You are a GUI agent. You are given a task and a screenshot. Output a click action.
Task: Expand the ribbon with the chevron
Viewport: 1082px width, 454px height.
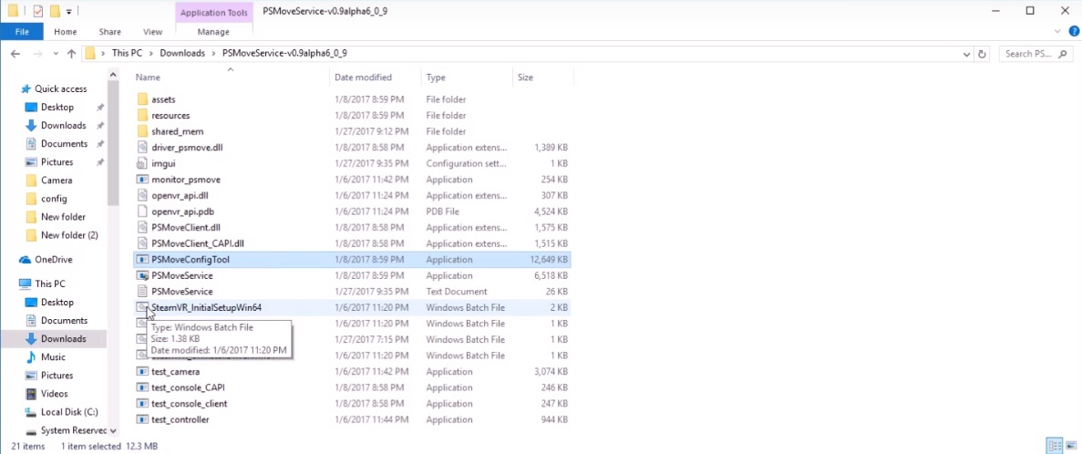[x=1058, y=31]
